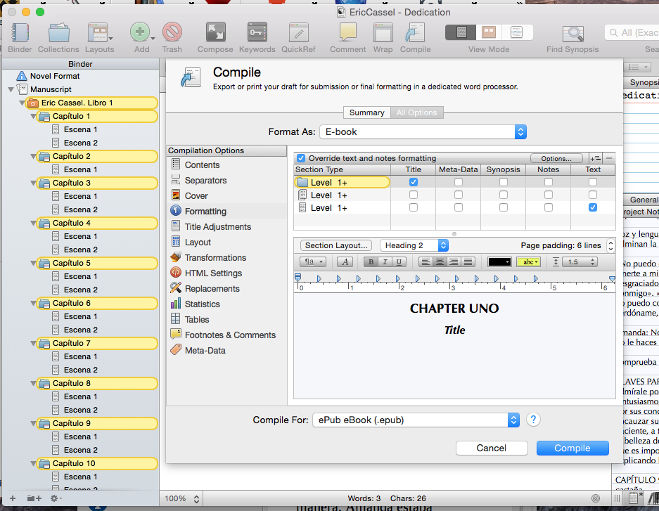
Task: Toggle Override text and notes formatting
Action: (301, 158)
